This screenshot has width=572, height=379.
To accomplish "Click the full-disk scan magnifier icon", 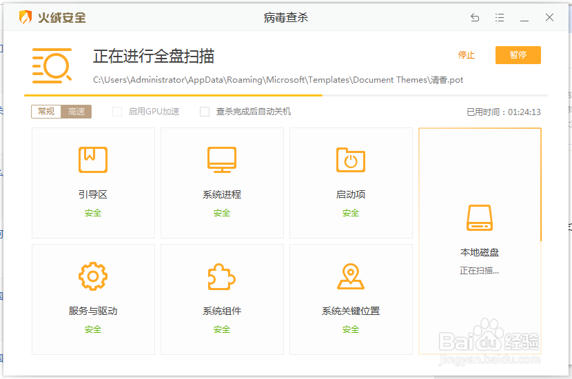I will 52,65.
